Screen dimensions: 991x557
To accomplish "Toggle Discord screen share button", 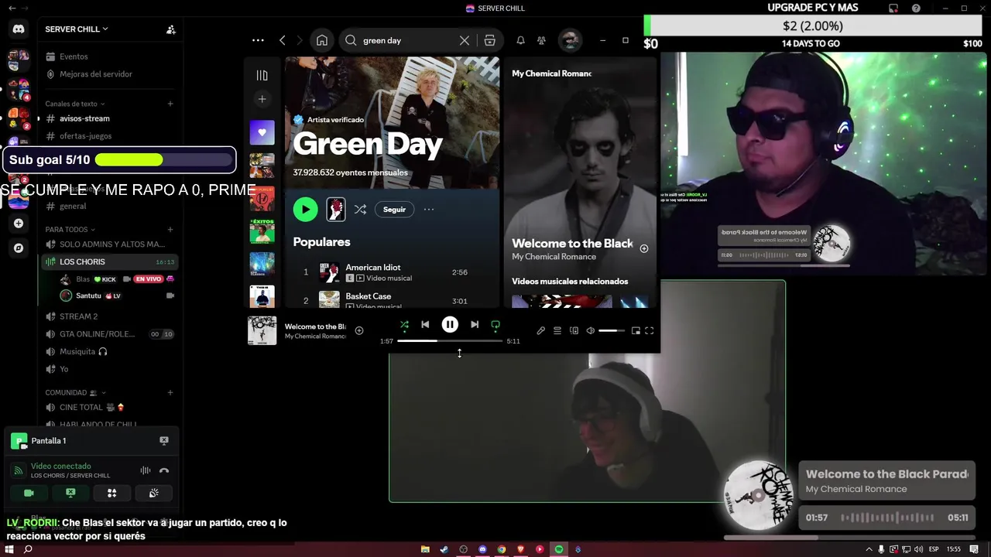I will (70, 493).
